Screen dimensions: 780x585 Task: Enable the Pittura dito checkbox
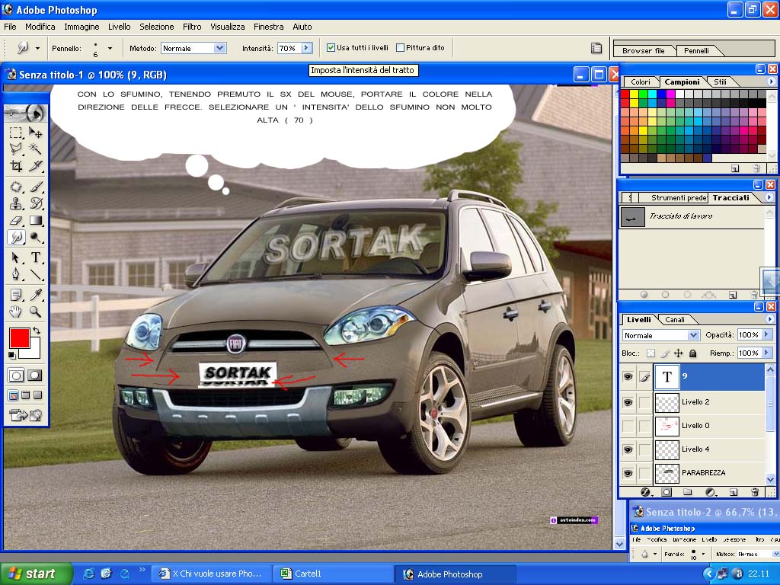[x=400, y=48]
